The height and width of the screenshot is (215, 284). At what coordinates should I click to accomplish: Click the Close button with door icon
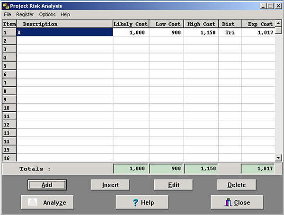coord(237,202)
